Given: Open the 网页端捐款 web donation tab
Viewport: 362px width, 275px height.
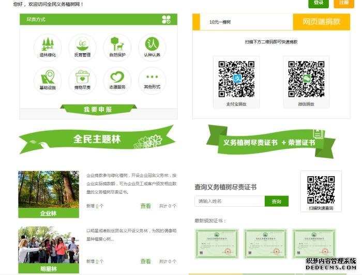Looking at the screenshot, I should [321, 22].
